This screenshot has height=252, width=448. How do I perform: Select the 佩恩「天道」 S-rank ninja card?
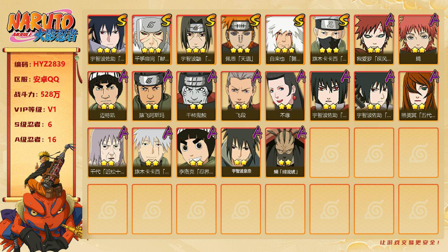(x=241, y=40)
